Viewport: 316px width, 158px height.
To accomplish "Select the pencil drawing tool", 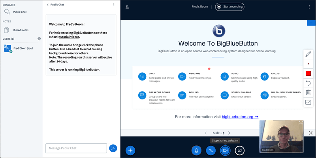I will point(308,54).
